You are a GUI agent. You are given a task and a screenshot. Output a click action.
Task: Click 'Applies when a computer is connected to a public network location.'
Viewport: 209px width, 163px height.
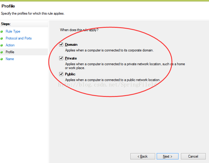pos(113,80)
